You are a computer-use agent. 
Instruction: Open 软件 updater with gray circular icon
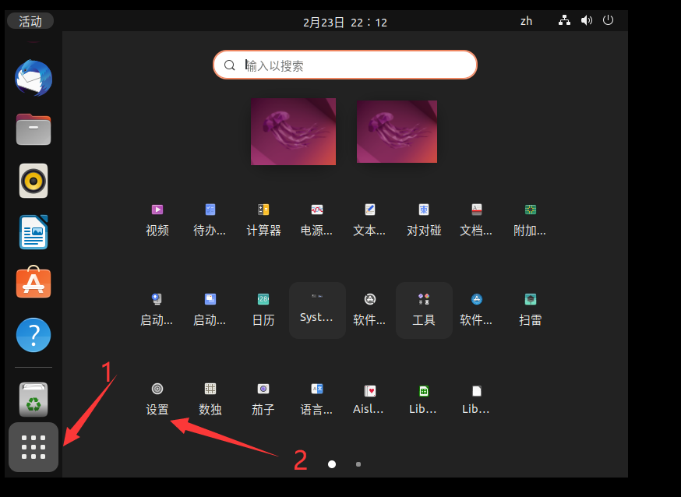pyautogui.click(x=369, y=310)
